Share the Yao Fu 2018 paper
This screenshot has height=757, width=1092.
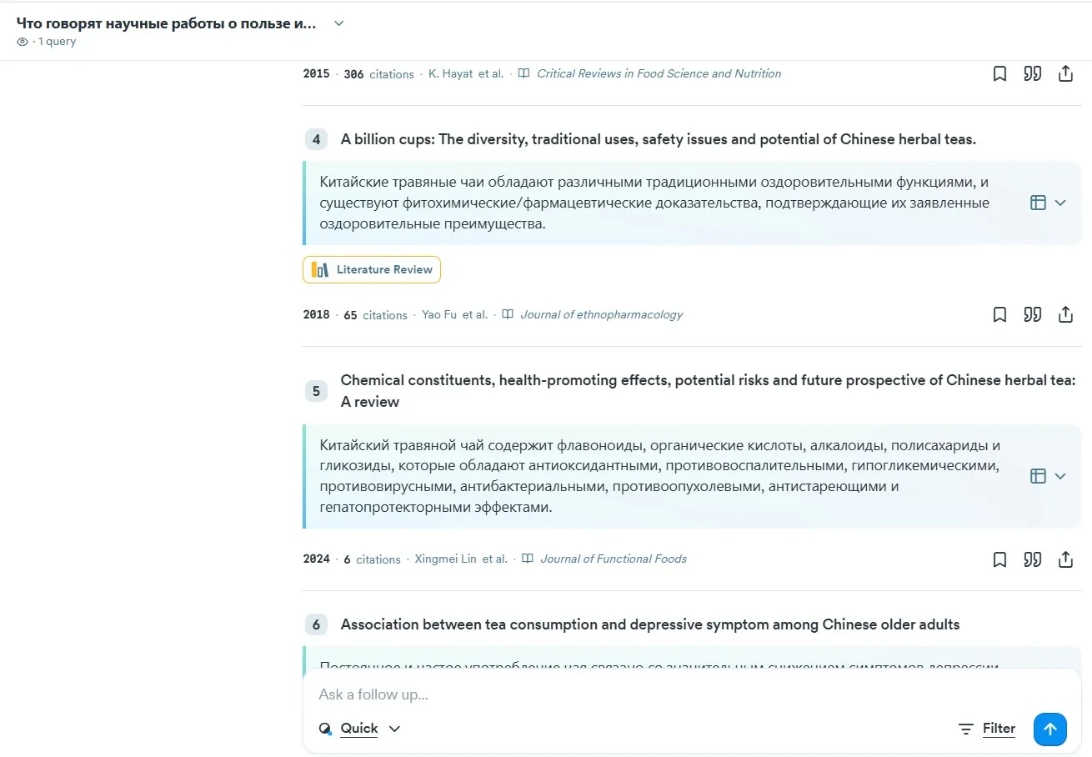[x=1065, y=314]
